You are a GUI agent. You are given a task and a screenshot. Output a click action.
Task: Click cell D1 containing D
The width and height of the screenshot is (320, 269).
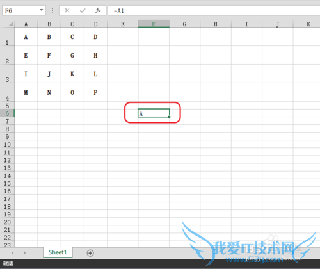(95, 37)
